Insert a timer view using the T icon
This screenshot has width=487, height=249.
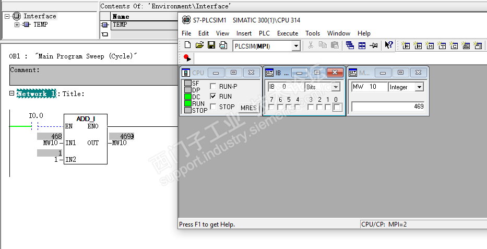pyautogui.click(x=442, y=45)
